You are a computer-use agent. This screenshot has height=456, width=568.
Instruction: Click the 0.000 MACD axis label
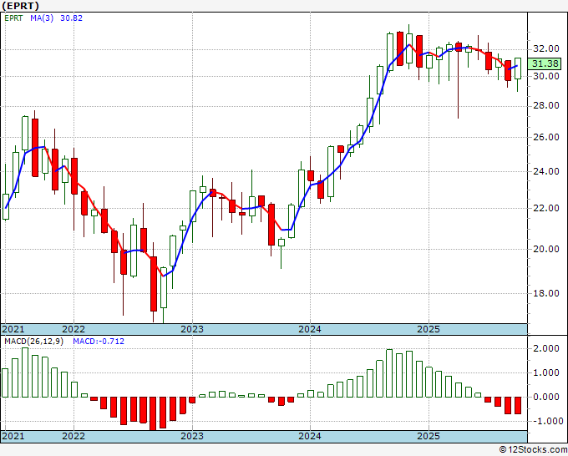pyautogui.click(x=546, y=397)
